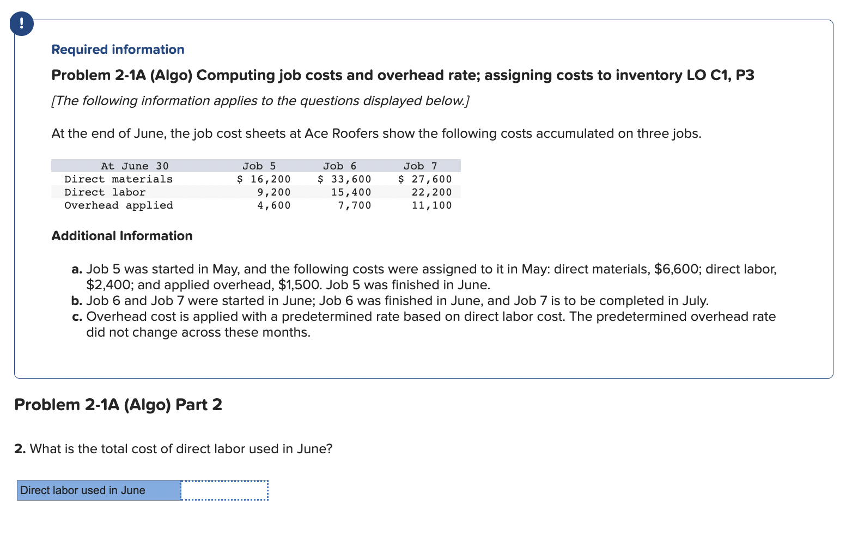Click the At June 30 table header
The height and width of the screenshot is (560, 852).
[x=136, y=166]
